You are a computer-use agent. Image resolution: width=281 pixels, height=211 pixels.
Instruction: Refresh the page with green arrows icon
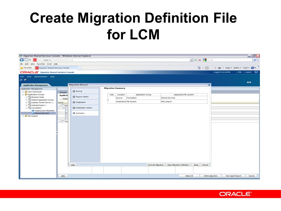195,60
